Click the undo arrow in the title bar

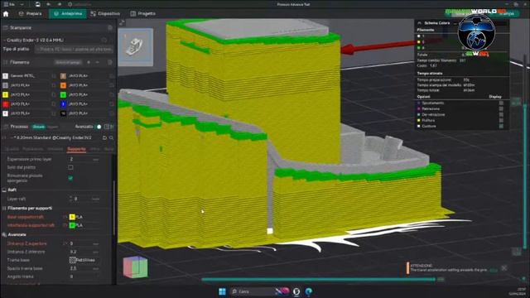(49, 4)
